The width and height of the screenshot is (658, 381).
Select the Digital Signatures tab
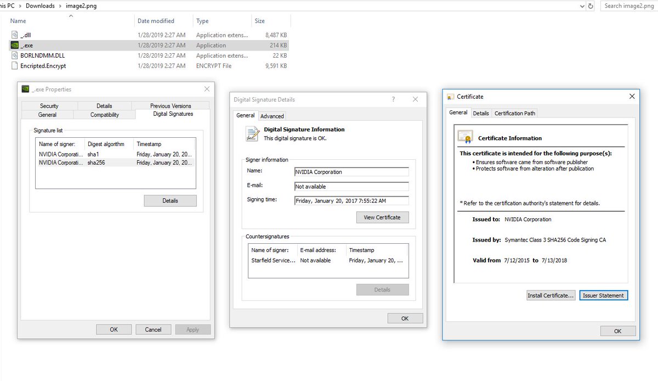173,114
